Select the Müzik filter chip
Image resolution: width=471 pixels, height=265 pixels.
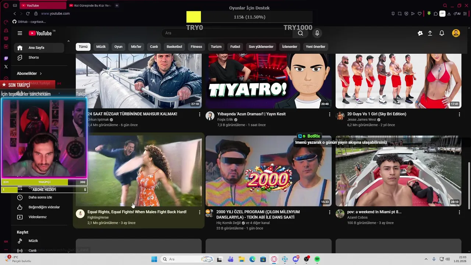pos(101,47)
